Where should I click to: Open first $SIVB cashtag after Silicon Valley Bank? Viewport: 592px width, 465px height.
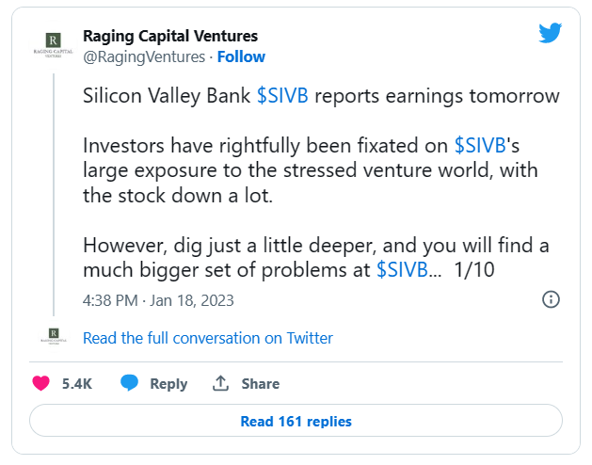pyautogui.click(x=282, y=96)
